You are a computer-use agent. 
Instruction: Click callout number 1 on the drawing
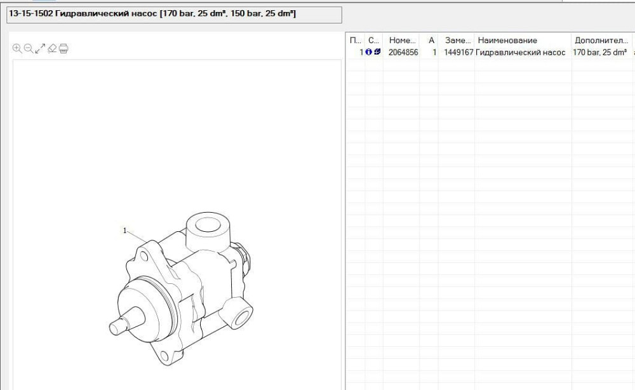pos(124,231)
